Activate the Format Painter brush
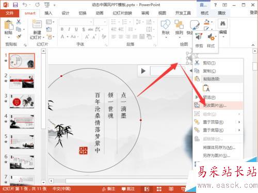258x193 pixels. [x=19, y=37]
